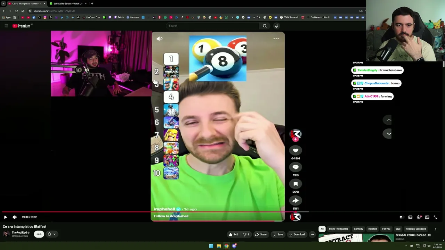Open TheRealRed channel avatar
This screenshot has width=445, height=250.
coord(6,234)
